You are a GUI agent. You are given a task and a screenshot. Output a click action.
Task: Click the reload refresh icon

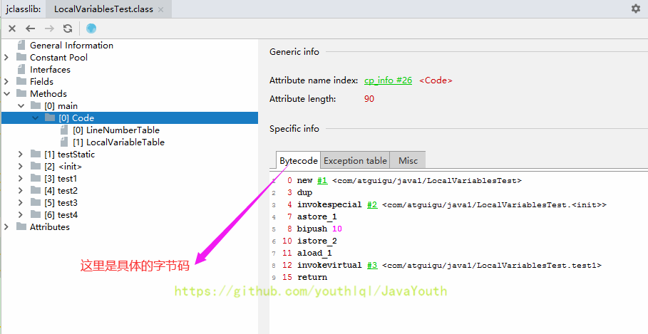point(68,28)
